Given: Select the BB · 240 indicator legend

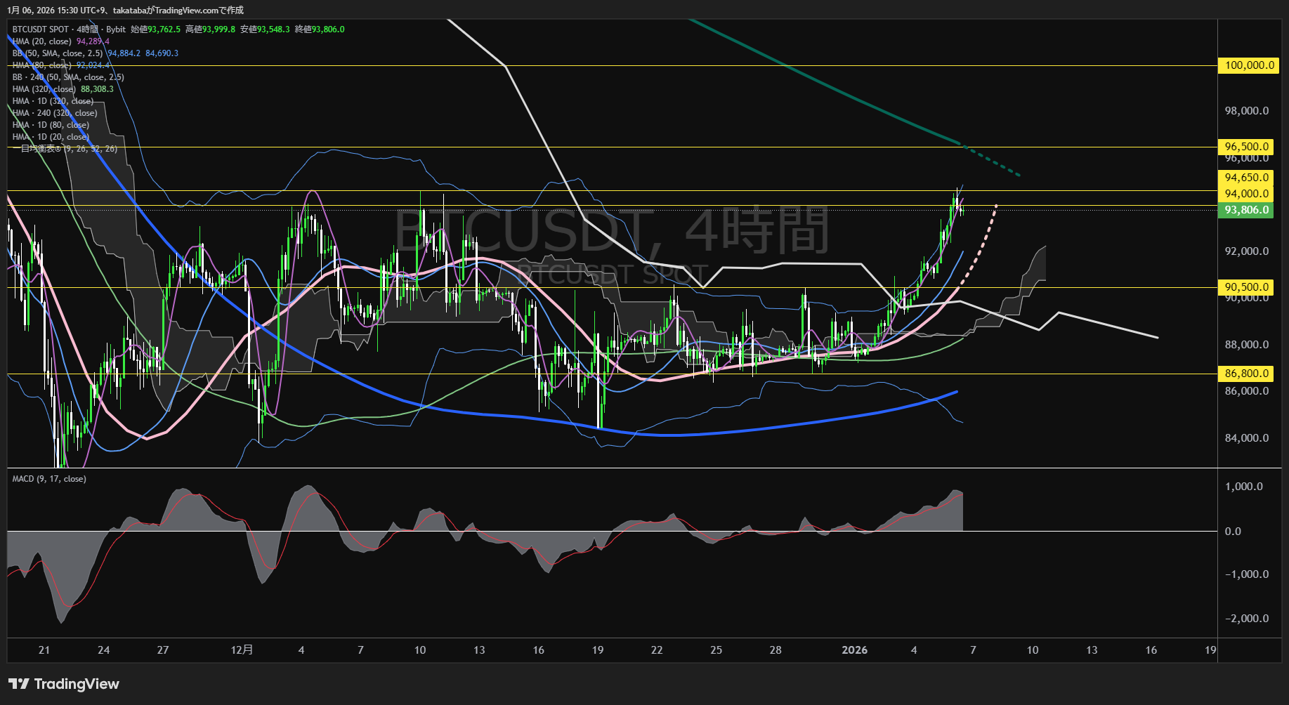Looking at the screenshot, I should coord(67,77).
